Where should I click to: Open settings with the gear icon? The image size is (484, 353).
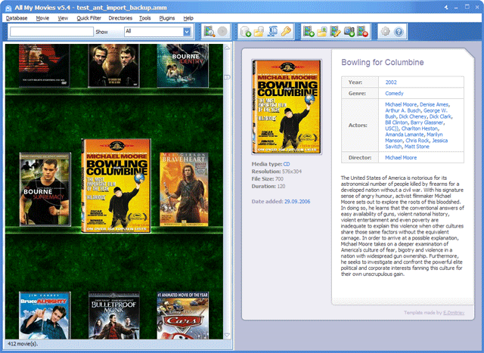385,32
